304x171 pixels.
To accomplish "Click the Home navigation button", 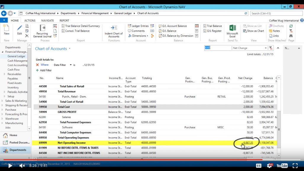I will (x=15, y=135).
